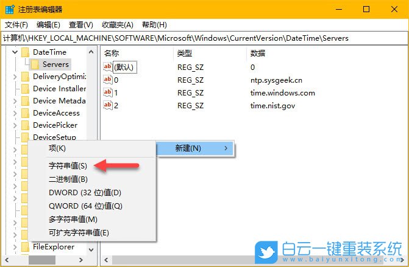Click the Registry Editor app icon in title bar
Viewport: 409px width, 267px height.
pyautogui.click(x=10, y=9)
